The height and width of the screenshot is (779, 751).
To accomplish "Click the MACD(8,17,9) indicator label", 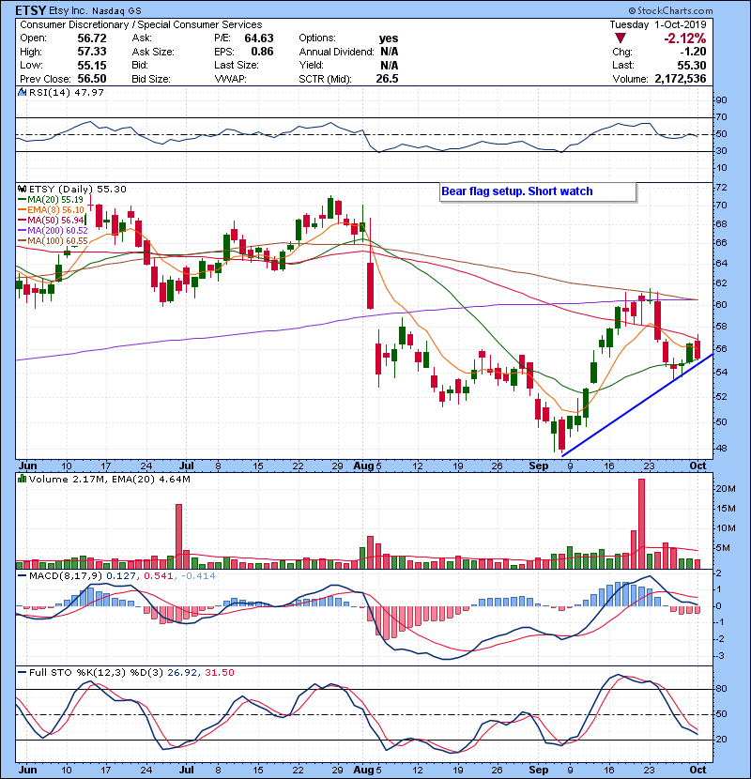I will 66,576.
